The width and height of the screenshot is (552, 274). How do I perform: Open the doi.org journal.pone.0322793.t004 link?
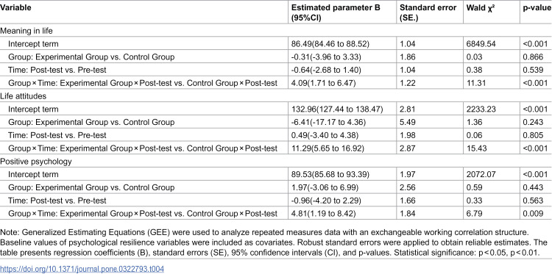[x=82, y=270]
